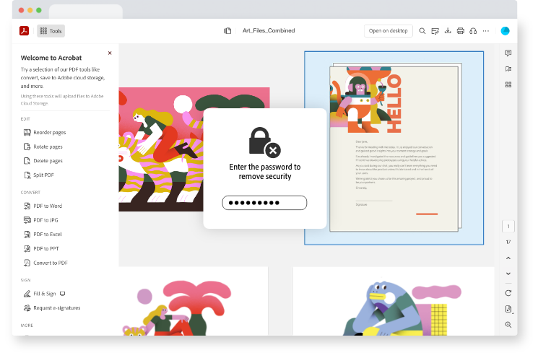Select the blue frog illustration page
The image size is (538, 358).
pos(394,301)
